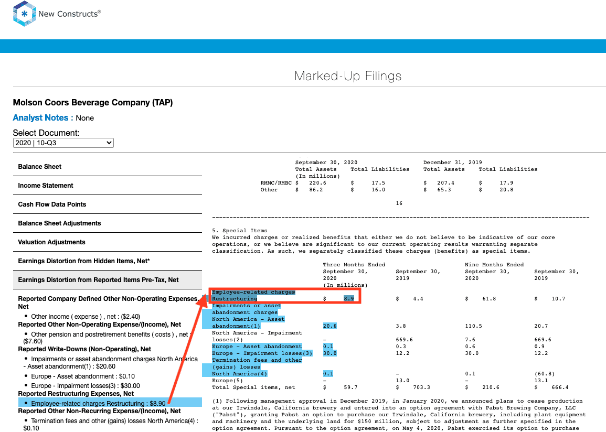Click the 666.4 nine months 2019 total
Screen dimensions: 606x432
coord(560,387)
